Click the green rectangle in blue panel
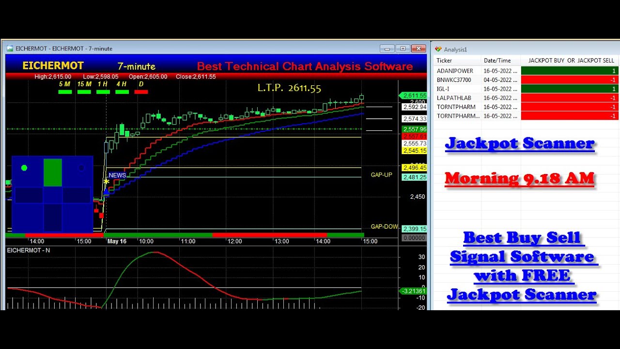This screenshot has width=620, height=349. coord(53,172)
